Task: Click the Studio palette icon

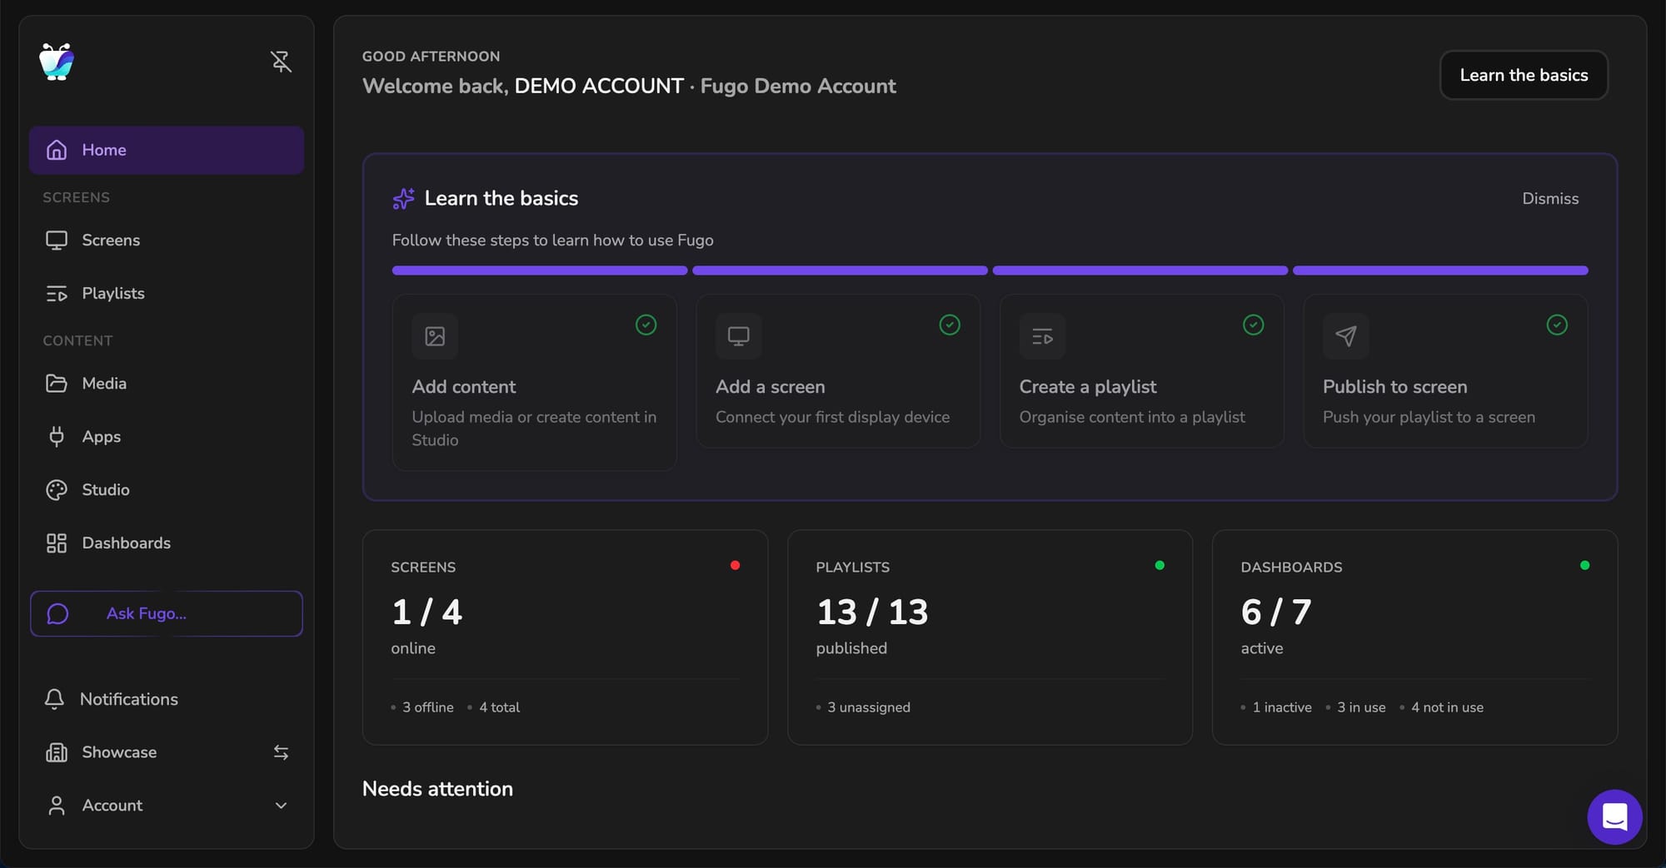Action: 57,490
